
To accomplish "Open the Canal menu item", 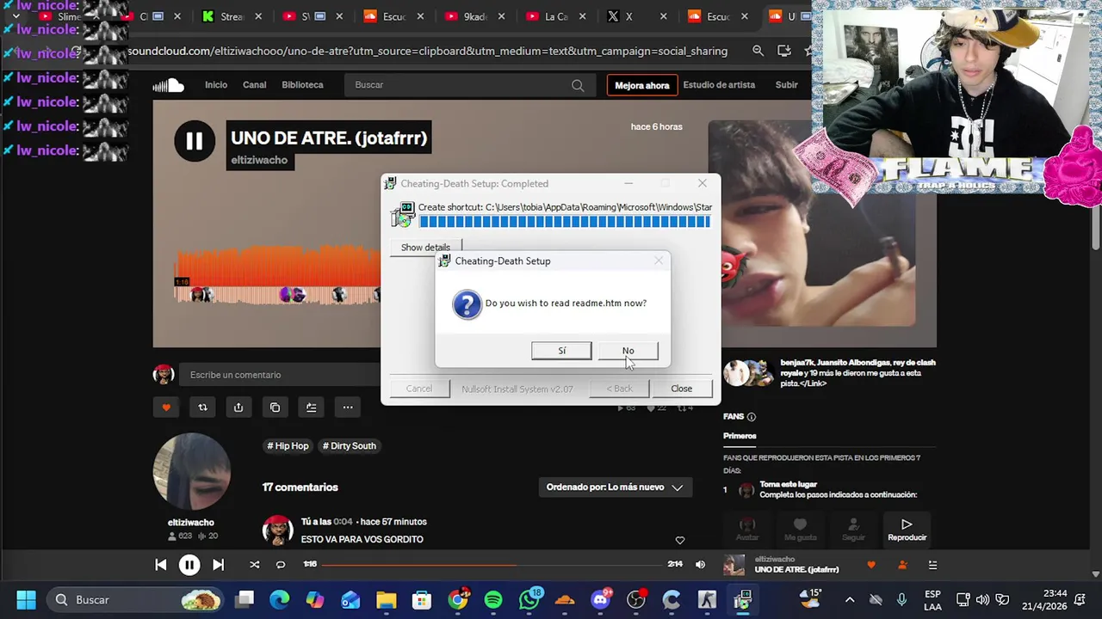I will [x=255, y=85].
